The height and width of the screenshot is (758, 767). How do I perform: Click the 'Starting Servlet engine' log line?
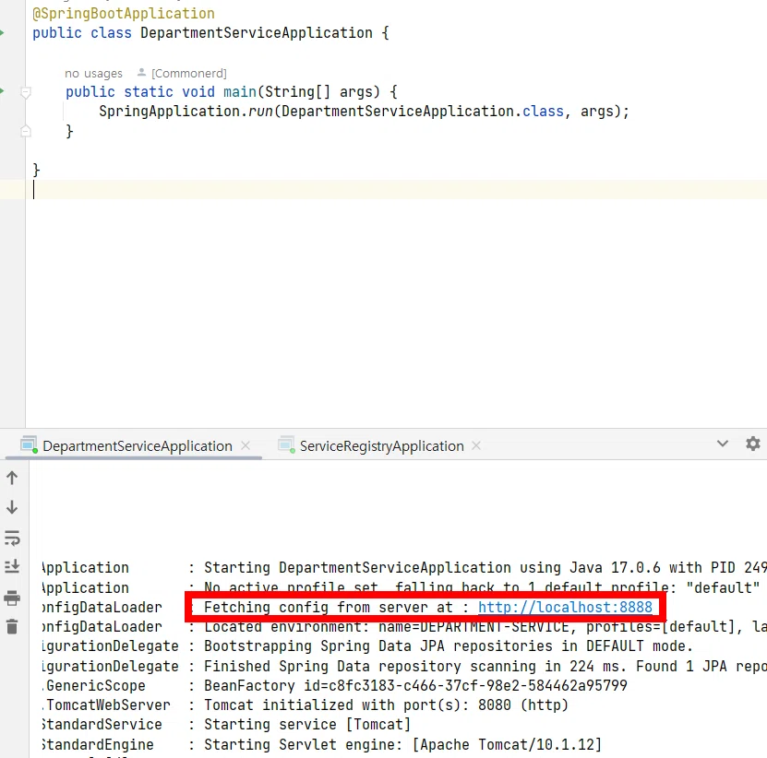coord(402,745)
